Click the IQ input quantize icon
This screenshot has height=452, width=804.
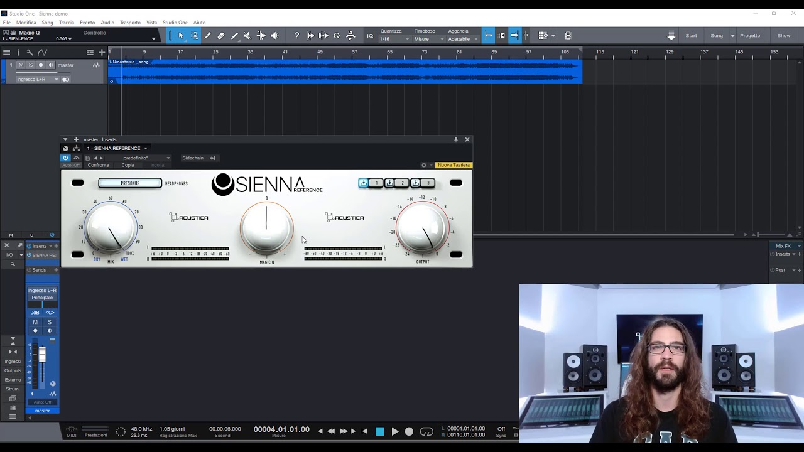tap(370, 36)
